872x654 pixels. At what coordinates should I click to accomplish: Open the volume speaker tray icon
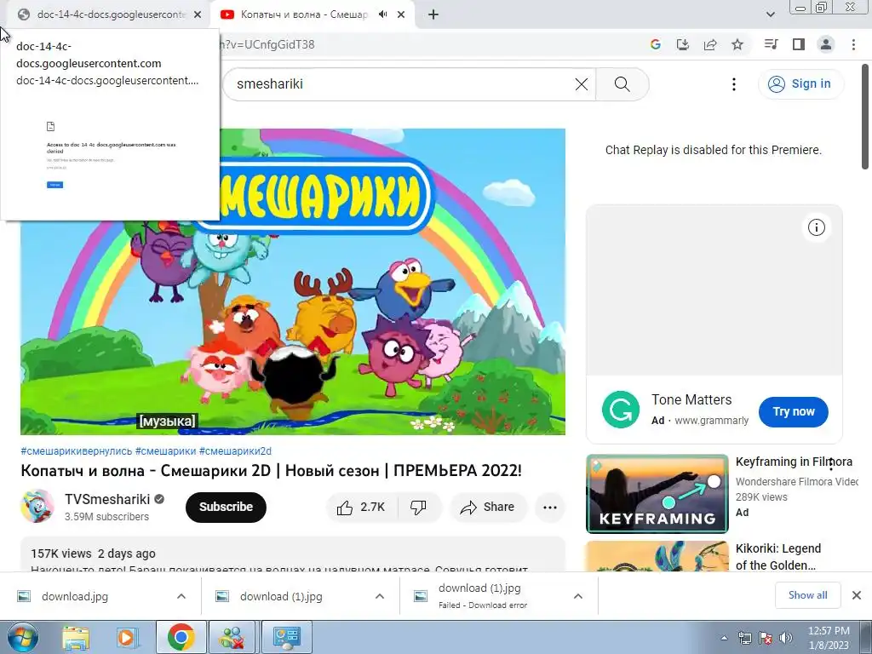click(x=785, y=638)
